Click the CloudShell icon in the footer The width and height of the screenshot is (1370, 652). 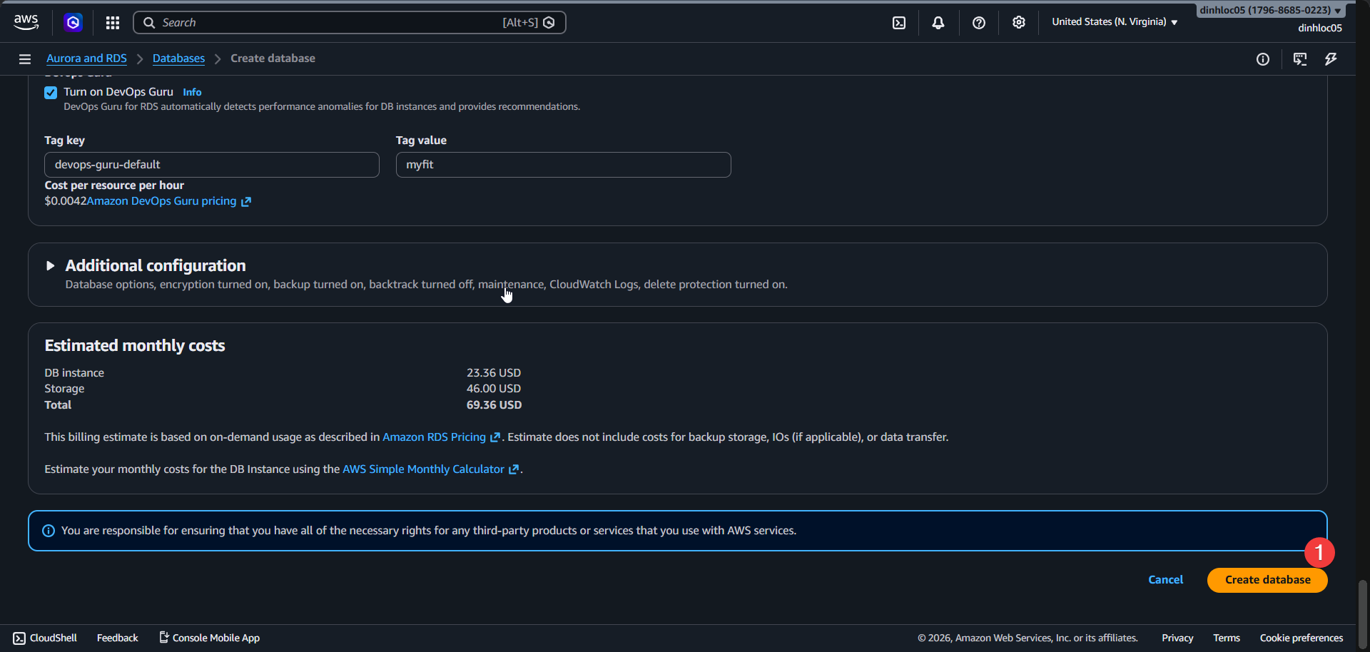19,638
